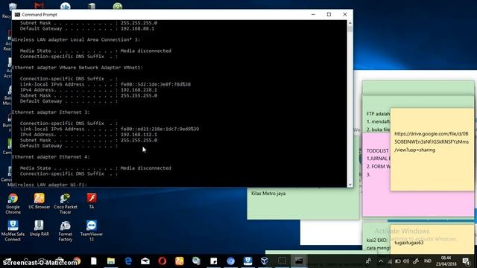Viewport: 477px width, 268px height.
Task: Launch VirtualBox cube icon in taskbar
Action: 265,261
